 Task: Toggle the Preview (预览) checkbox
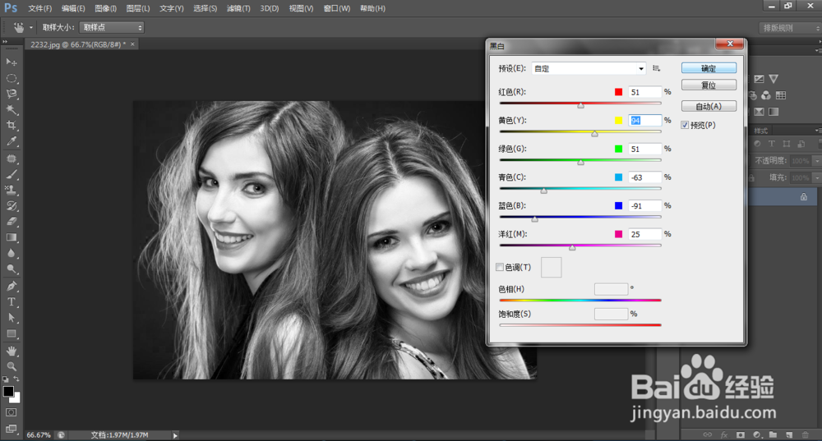point(685,125)
